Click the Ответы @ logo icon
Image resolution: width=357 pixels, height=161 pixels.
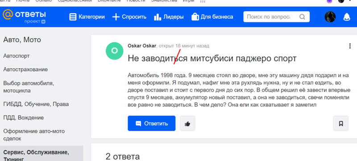click(x=8, y=15)
